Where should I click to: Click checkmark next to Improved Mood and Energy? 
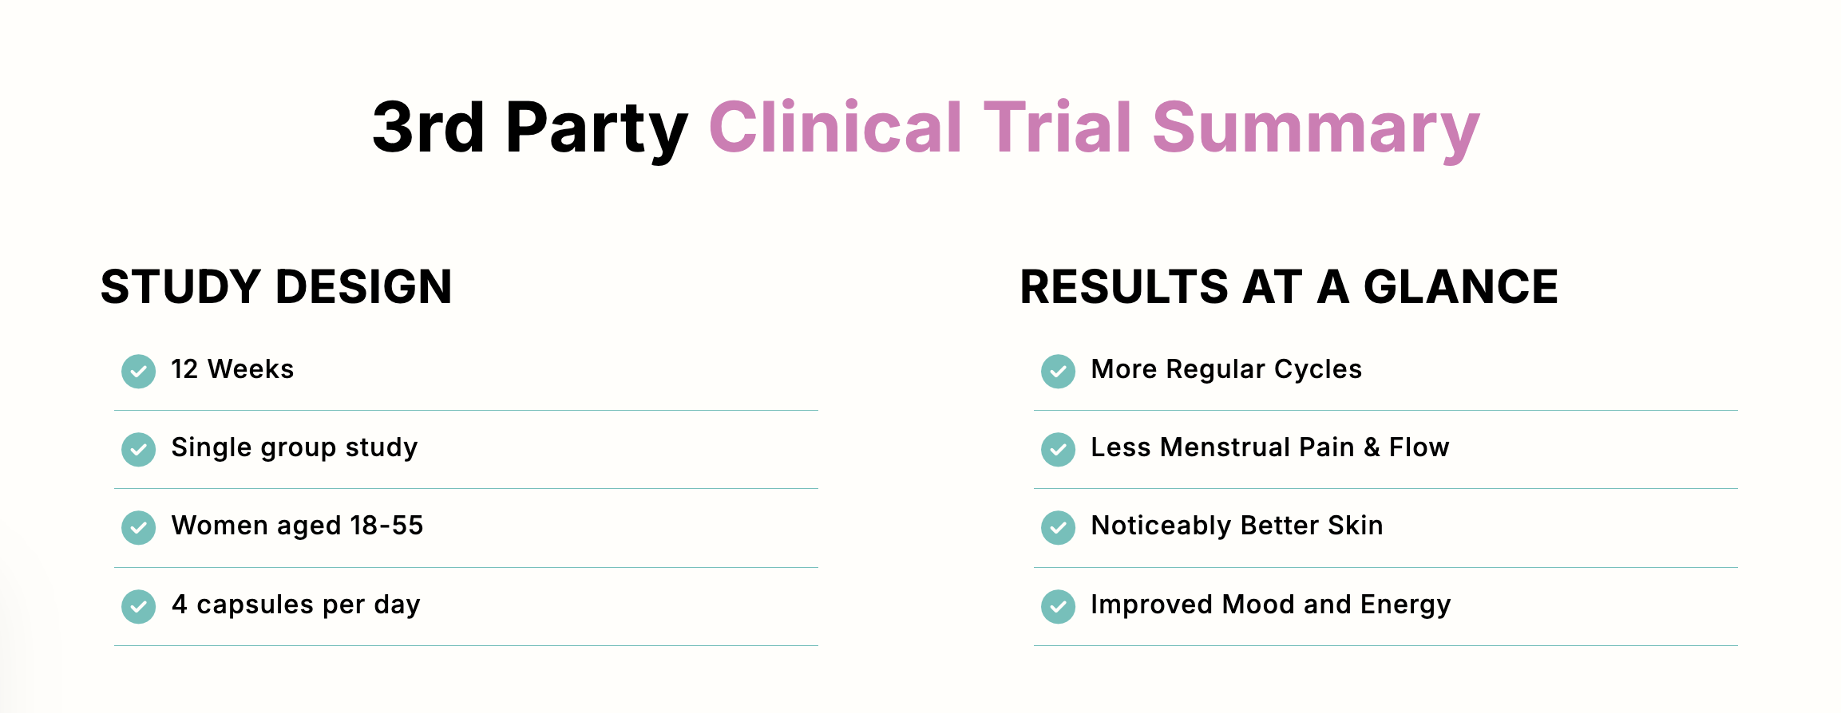coord(1059,606)
